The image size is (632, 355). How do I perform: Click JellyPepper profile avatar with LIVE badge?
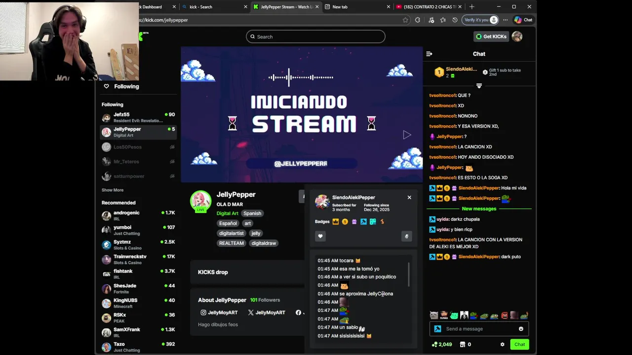click(200, 201)
